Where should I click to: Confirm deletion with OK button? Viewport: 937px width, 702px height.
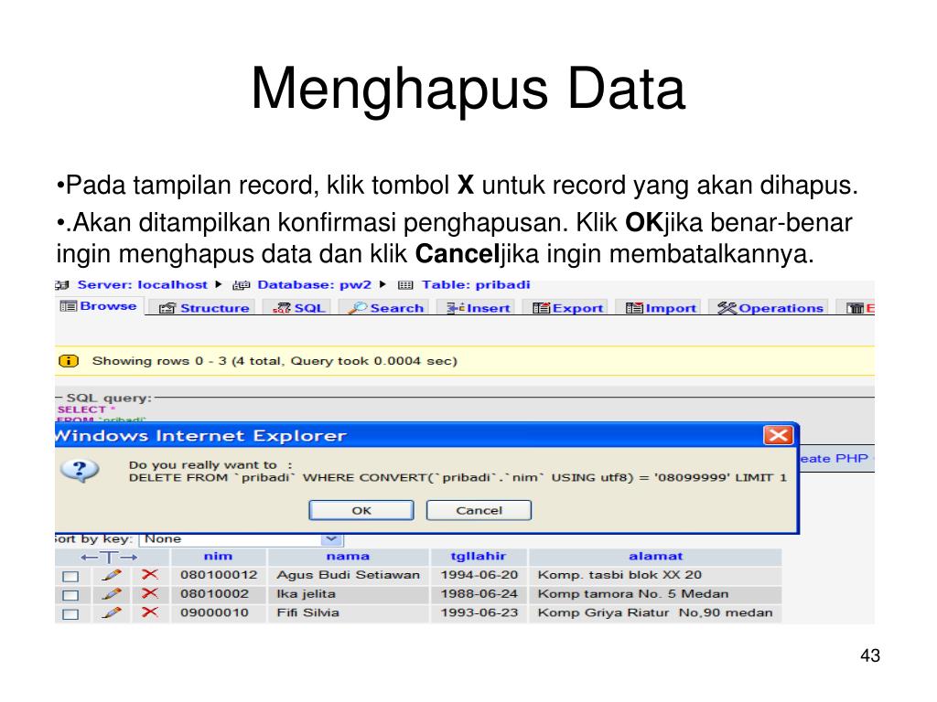click(x=361, y=510)
